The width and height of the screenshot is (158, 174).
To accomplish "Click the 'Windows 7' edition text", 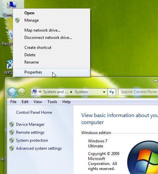I will (98, 141).
